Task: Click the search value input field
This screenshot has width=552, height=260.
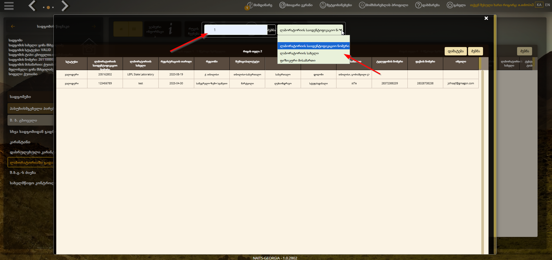Action: click(236, 30)
